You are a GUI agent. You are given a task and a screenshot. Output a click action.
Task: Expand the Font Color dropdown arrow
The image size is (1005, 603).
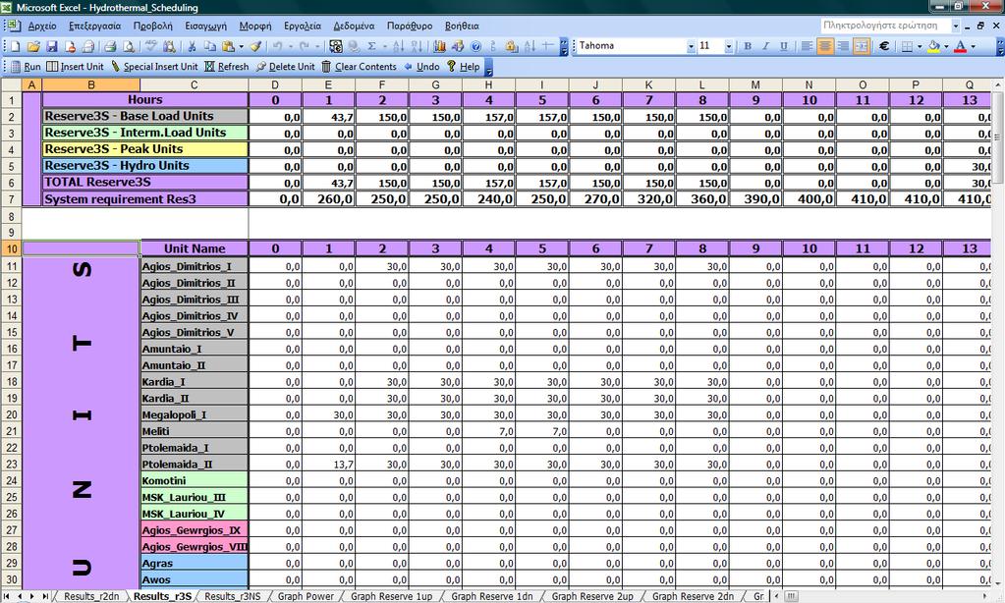point(973,46)
